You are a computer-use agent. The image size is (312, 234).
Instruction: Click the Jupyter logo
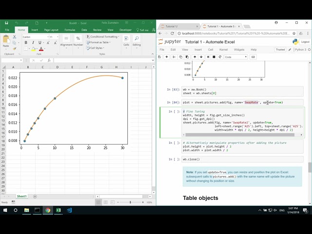[170, 42]
